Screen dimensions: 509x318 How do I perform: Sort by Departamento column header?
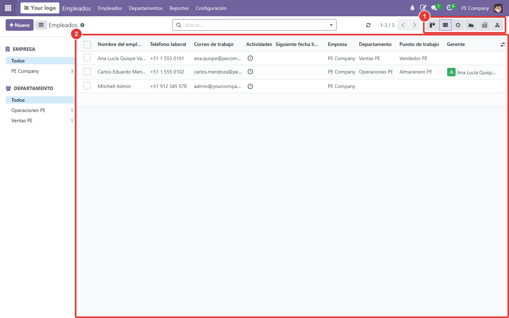pyautogui.click(x=375, y=44)
